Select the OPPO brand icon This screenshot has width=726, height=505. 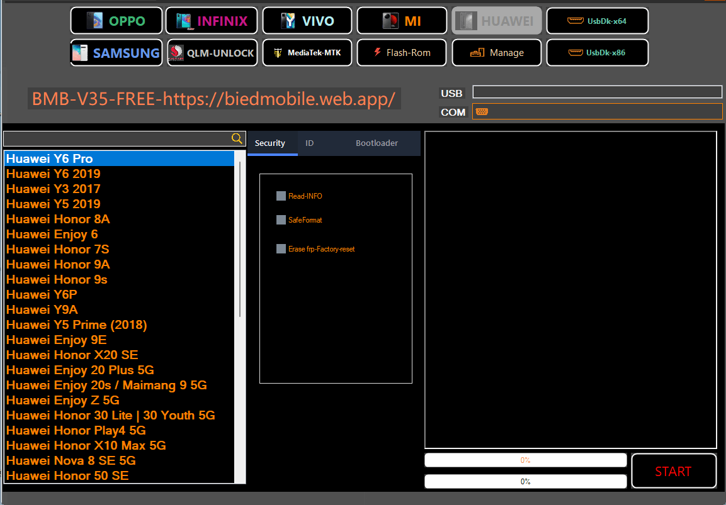[x=116, y=20]
